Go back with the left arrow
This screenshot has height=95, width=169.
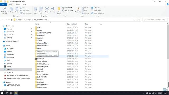[x=2, y=20]
